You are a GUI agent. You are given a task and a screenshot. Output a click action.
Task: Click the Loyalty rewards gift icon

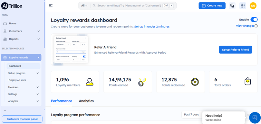point(5,58)
